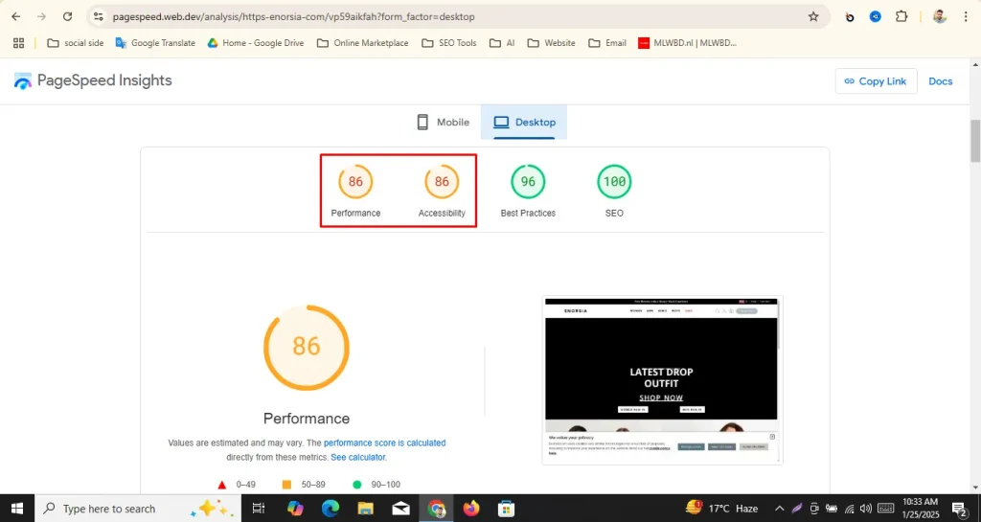Type in the Windows taskbar search box
This screenshot has width=981, height=522.
point(120,509)
